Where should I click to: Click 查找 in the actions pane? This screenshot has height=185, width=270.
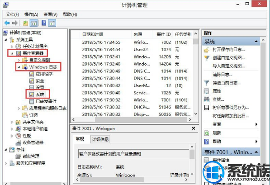click(x=218, y=99)
